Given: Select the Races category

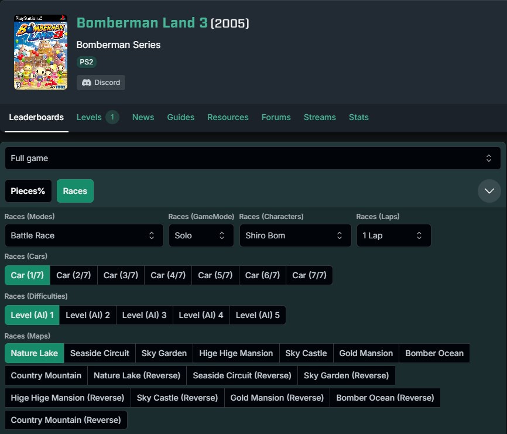Looking at the screenshot, I should pyautogui.click(x=75, y=191).
